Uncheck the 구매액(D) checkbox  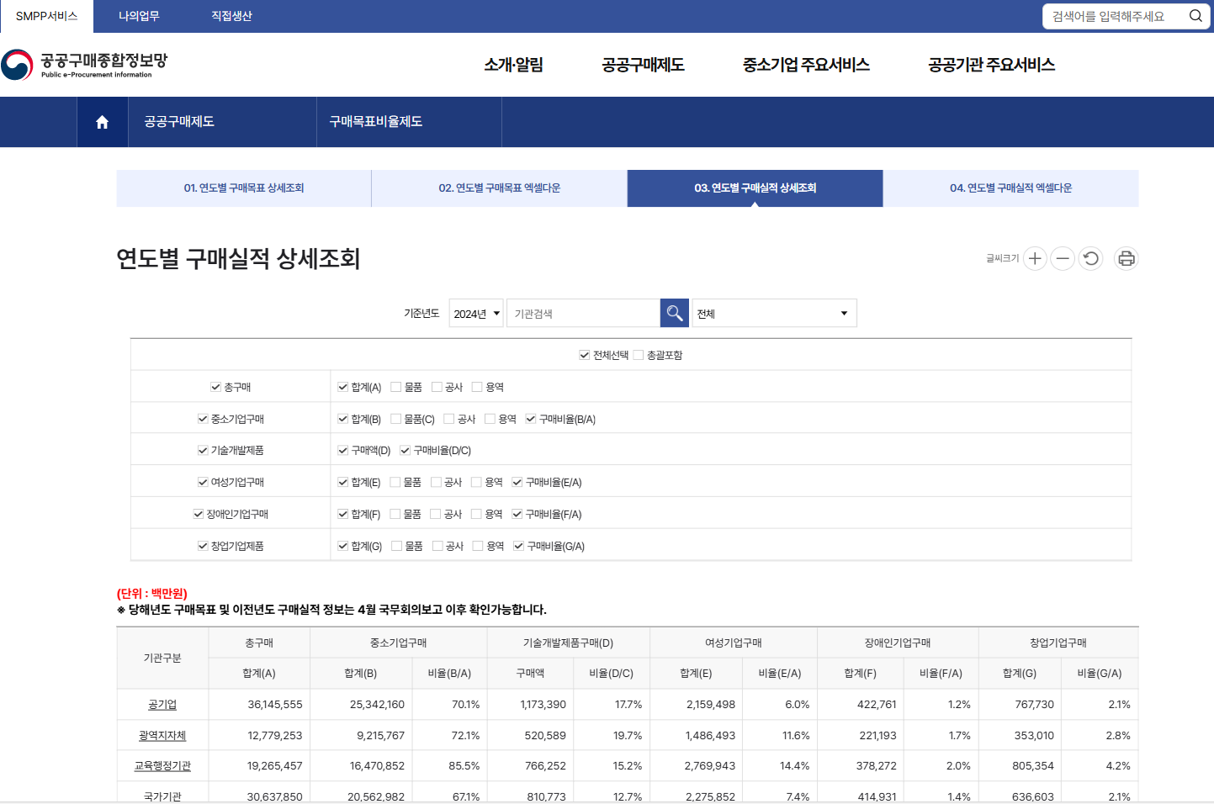342,451
